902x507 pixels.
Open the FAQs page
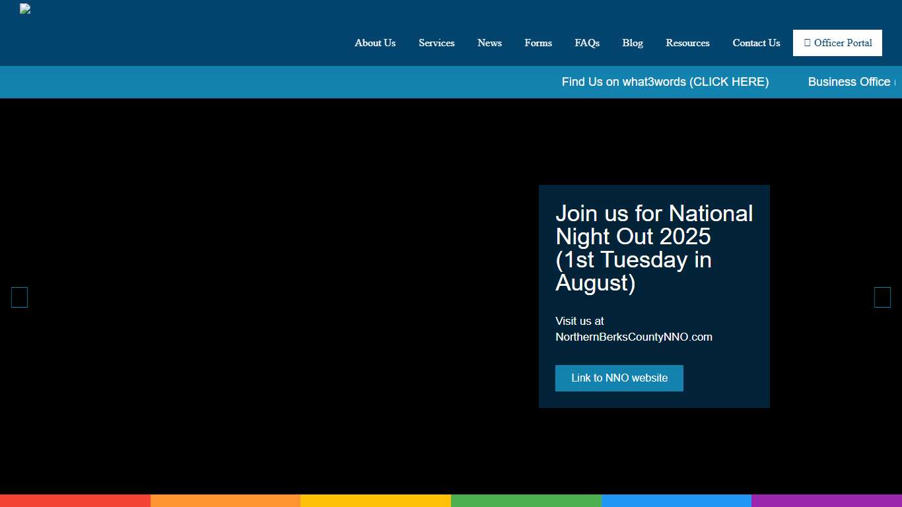[x=587, y=43]
